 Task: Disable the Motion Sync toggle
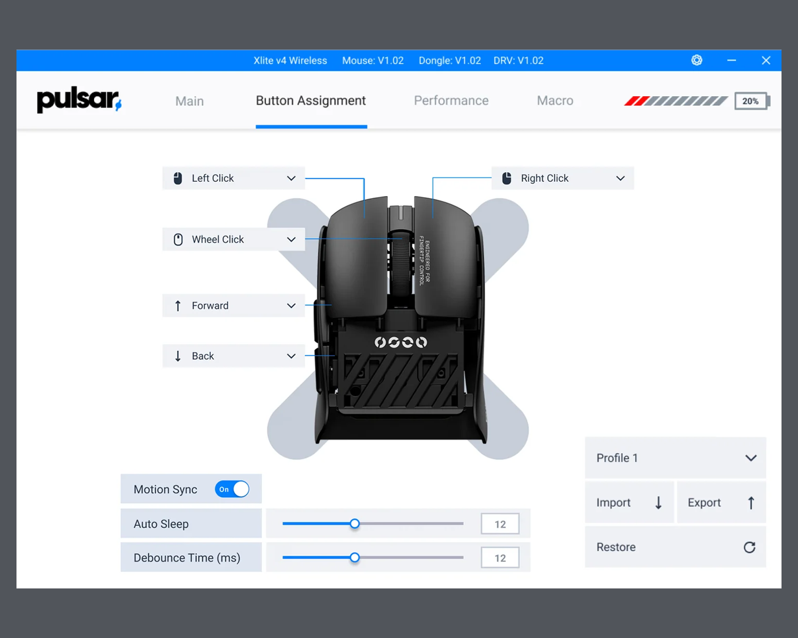pyautogui.click(x=232, y=489)
